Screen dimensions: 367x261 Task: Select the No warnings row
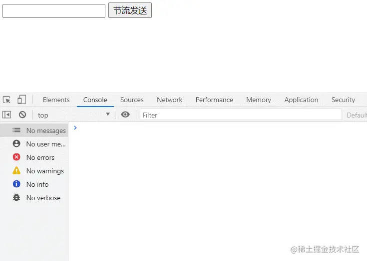click(x=34, y=171)
